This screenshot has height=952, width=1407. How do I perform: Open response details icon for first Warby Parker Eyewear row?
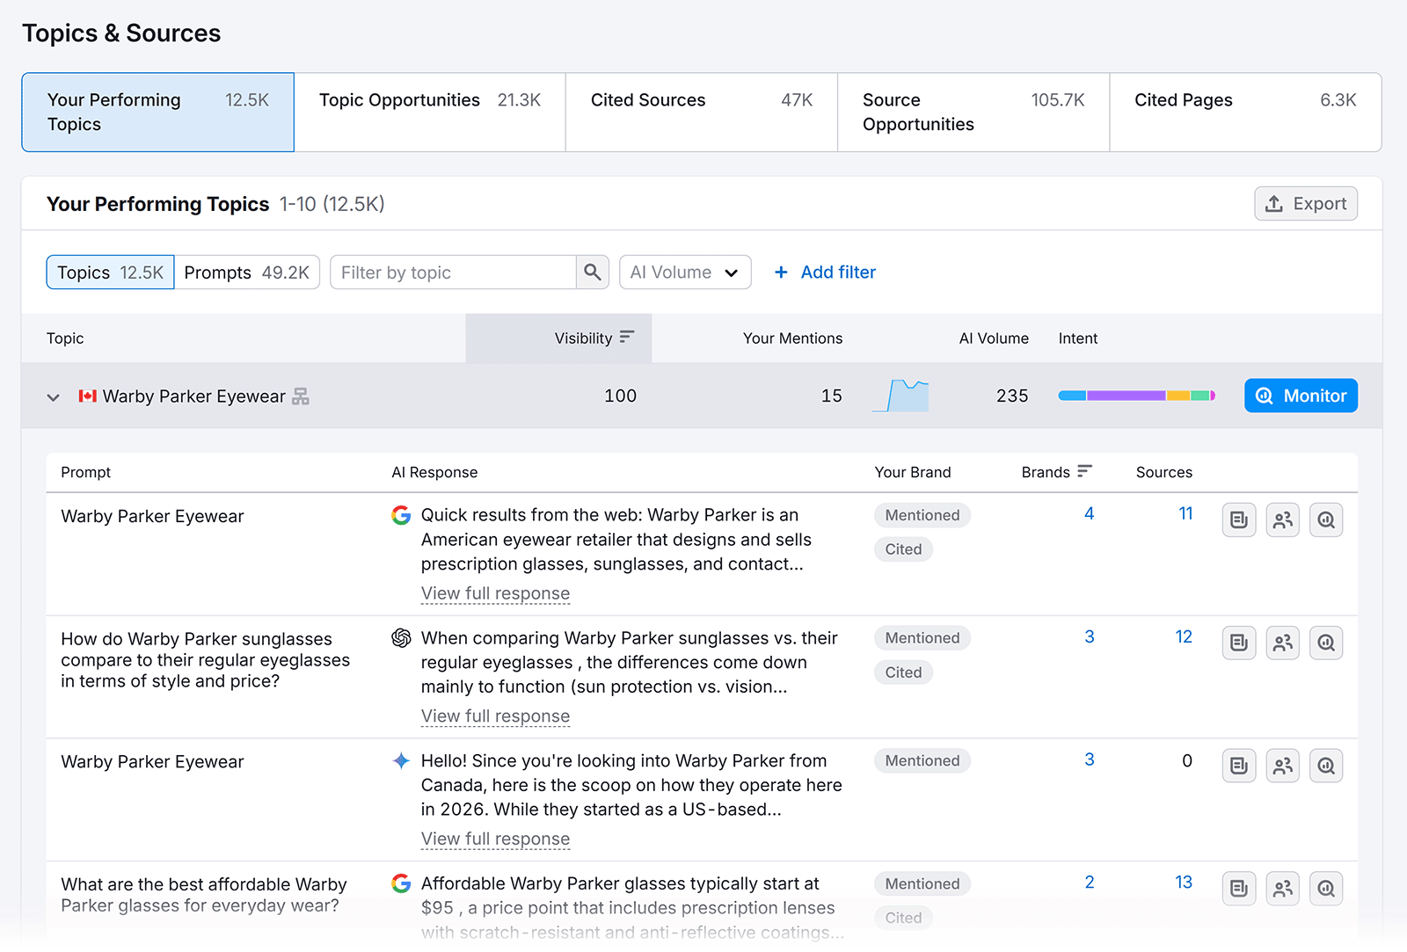click(1239, 520)
